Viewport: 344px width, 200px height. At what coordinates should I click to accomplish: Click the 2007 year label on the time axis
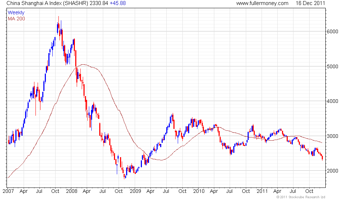[8, 191]
